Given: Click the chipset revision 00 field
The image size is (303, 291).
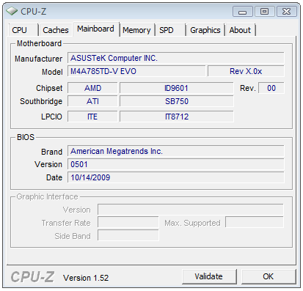Looking at the screenshot, I should (271, 88).
